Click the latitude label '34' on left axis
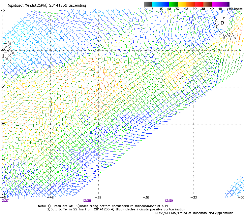Viewport: 244px width, 215px height. 3,123
